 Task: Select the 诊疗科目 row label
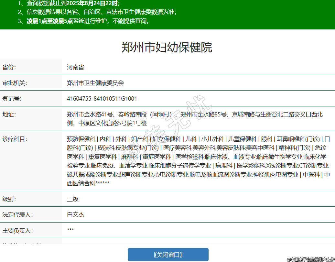point(15,139)
